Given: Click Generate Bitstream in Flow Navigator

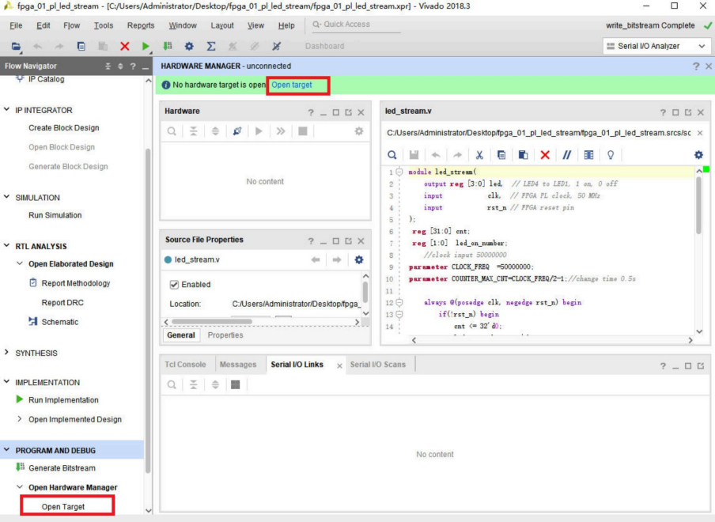Looking at the screenshot, I should (x=62, y=468).
